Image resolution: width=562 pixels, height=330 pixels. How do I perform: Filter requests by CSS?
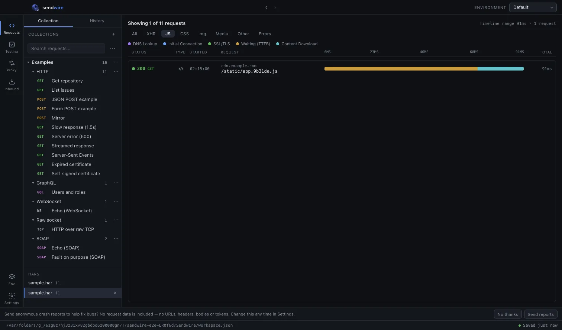(x=184, y=34)
